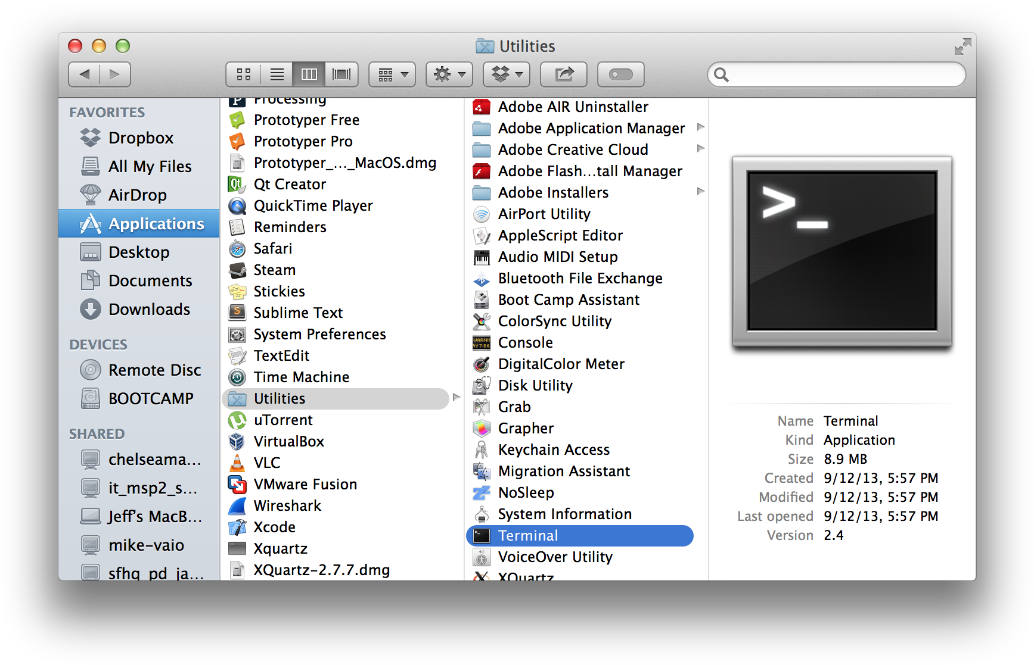Screen dimensions: 1034x665
Task: Go back with the left arrow
Action: 84,74
